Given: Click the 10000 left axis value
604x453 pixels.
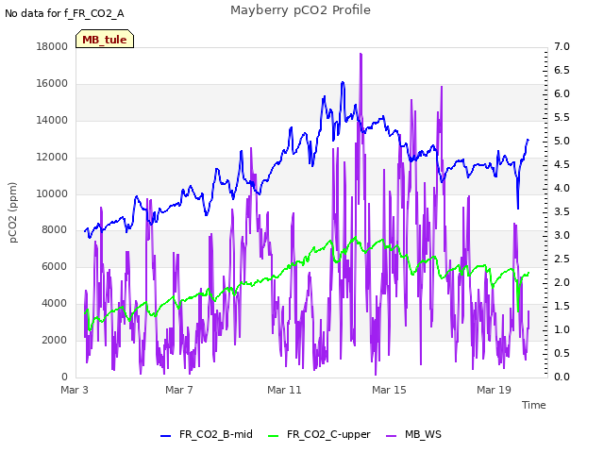Looking at the screenshot, I should click(x=52, y=193).
